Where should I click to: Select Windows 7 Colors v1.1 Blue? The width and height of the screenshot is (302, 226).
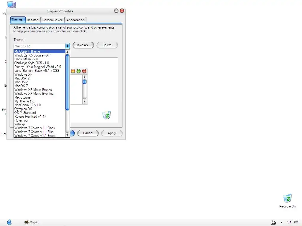(x=40, y=132)
